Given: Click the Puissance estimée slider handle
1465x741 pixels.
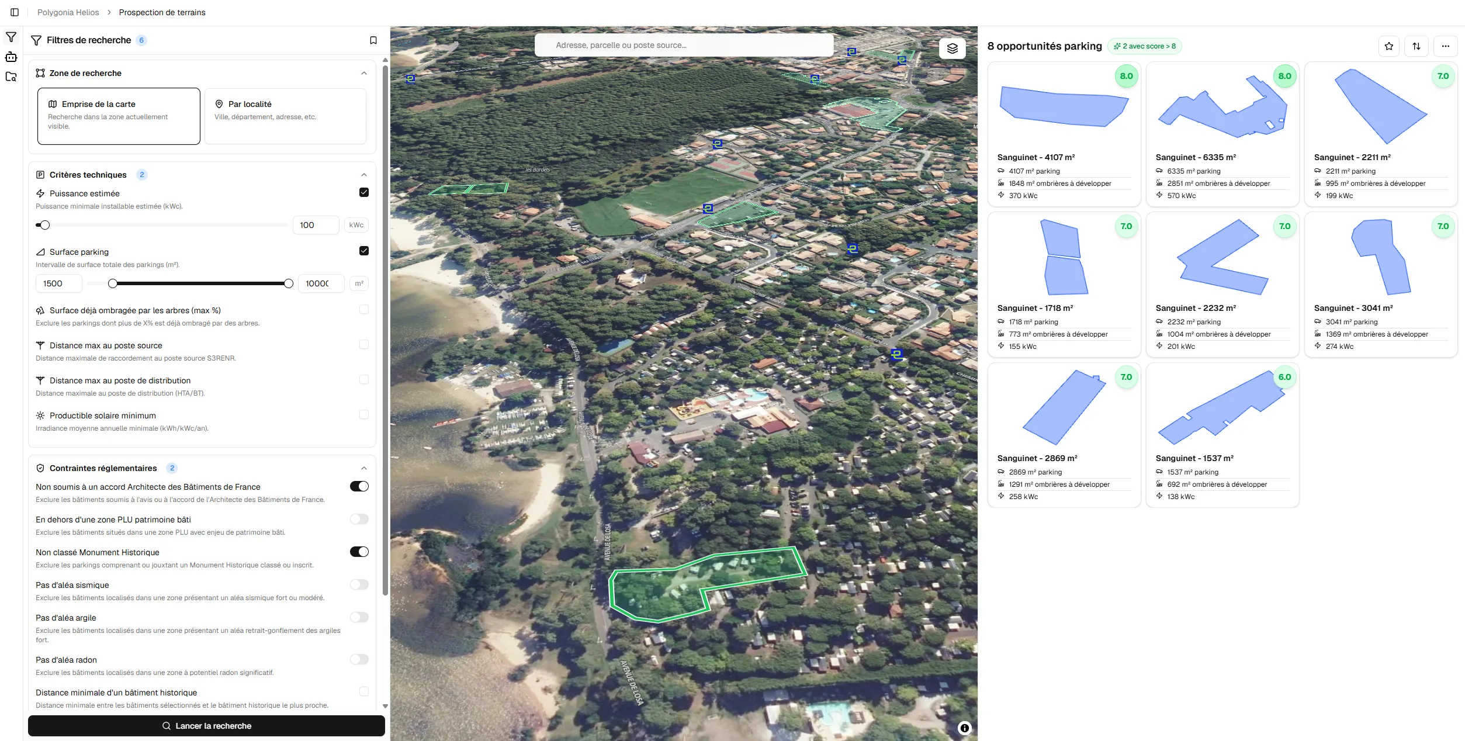Looking at the screenshot, I should pos(45,225).
